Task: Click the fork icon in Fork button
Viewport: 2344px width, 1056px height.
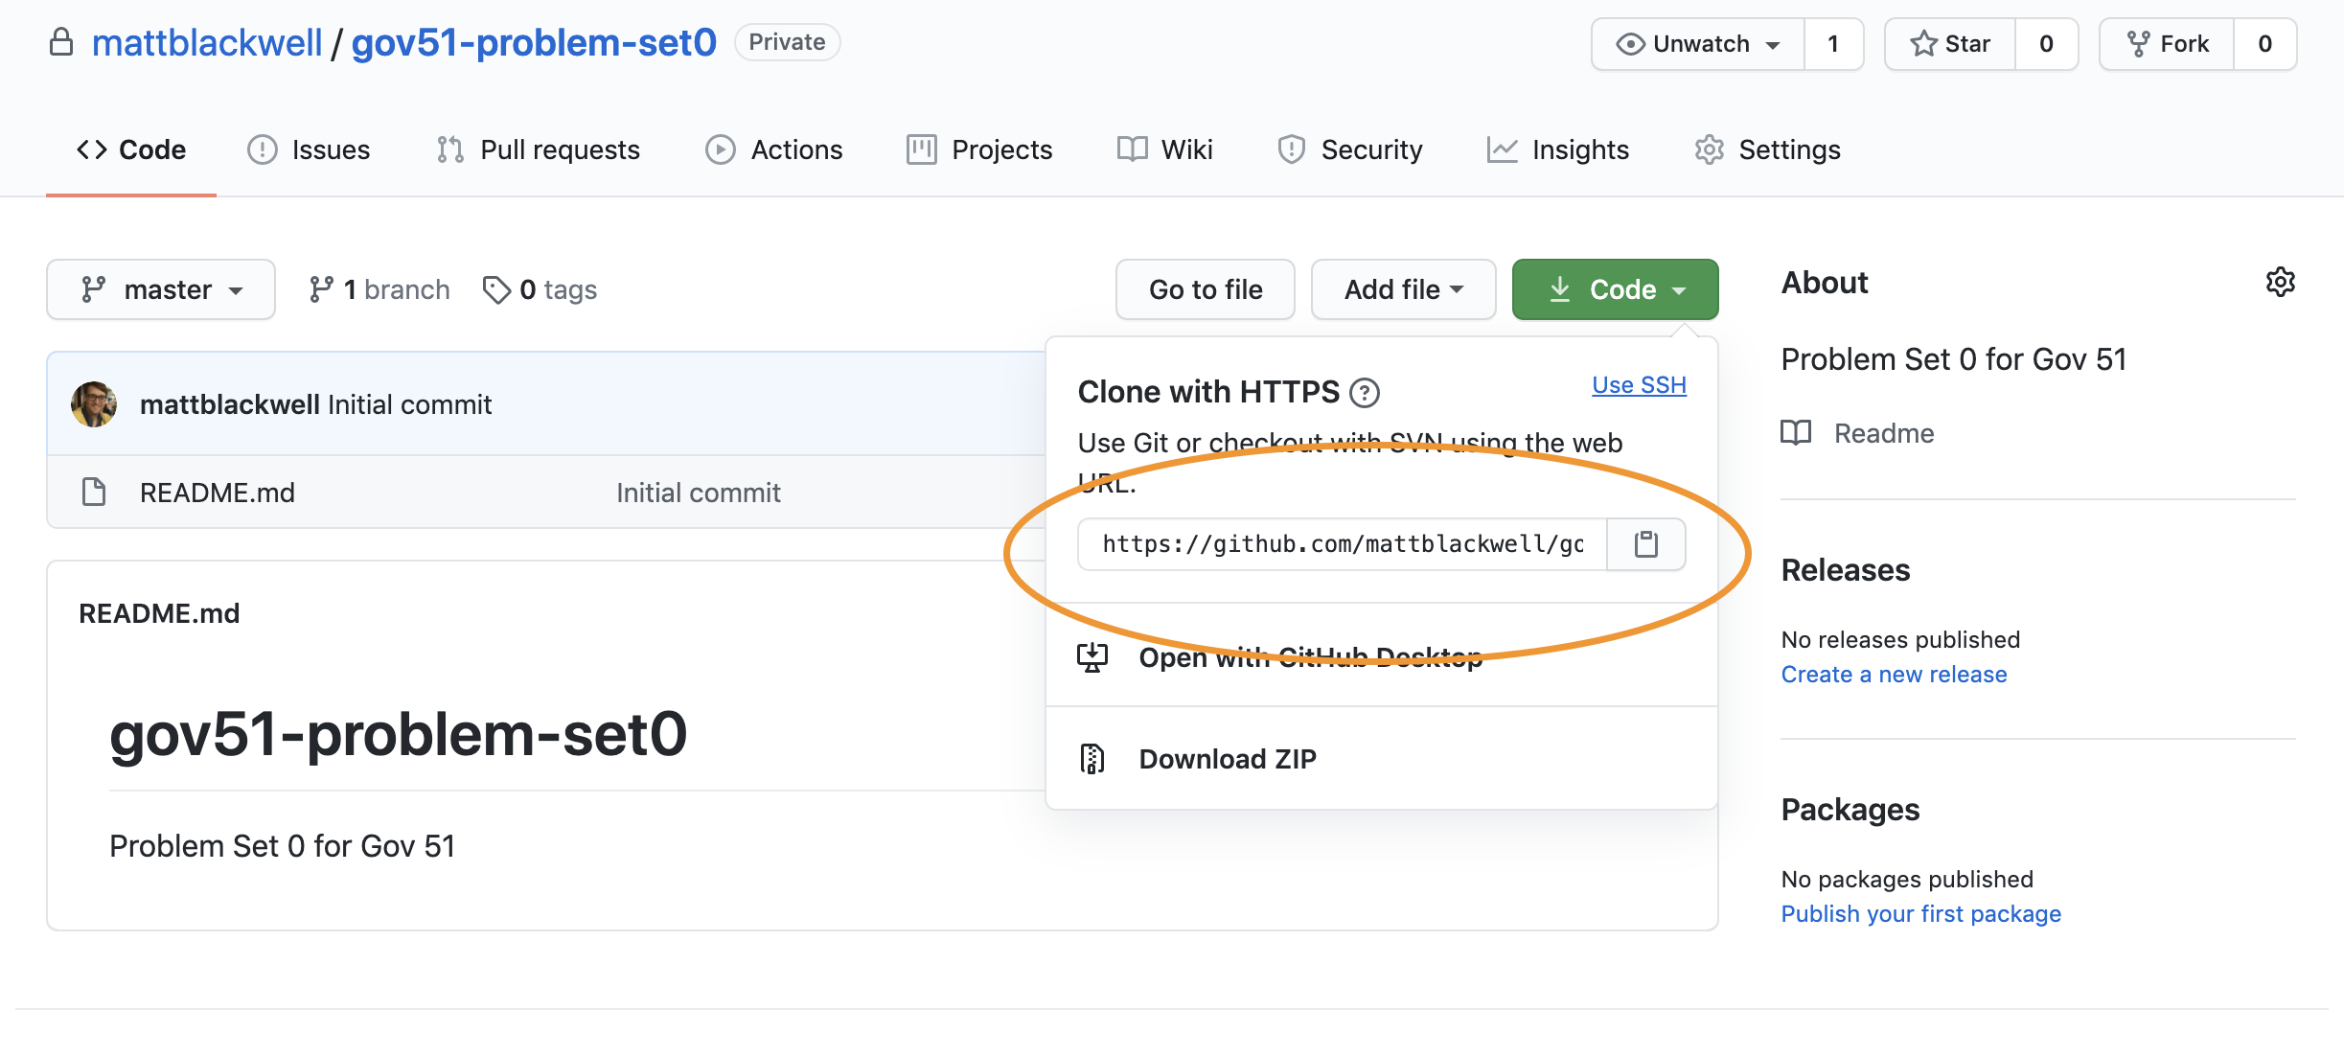Action: (2138, 44)
